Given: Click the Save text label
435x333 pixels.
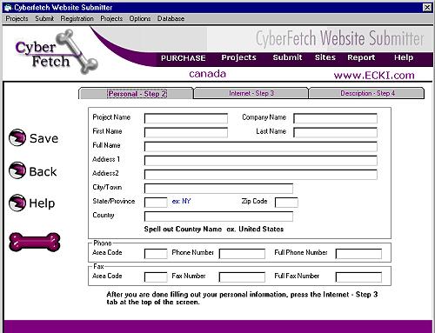Looking at the screenshot, I should click(x=43, y=138).
